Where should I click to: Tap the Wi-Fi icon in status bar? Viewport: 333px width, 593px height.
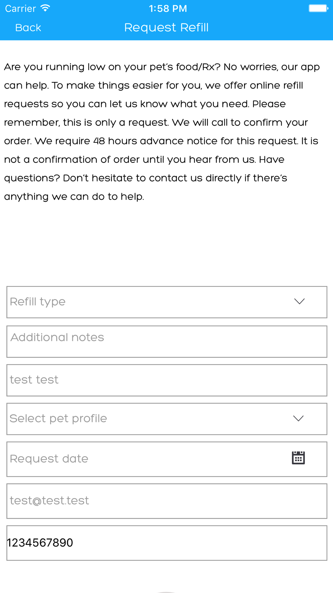click(45, 8)
